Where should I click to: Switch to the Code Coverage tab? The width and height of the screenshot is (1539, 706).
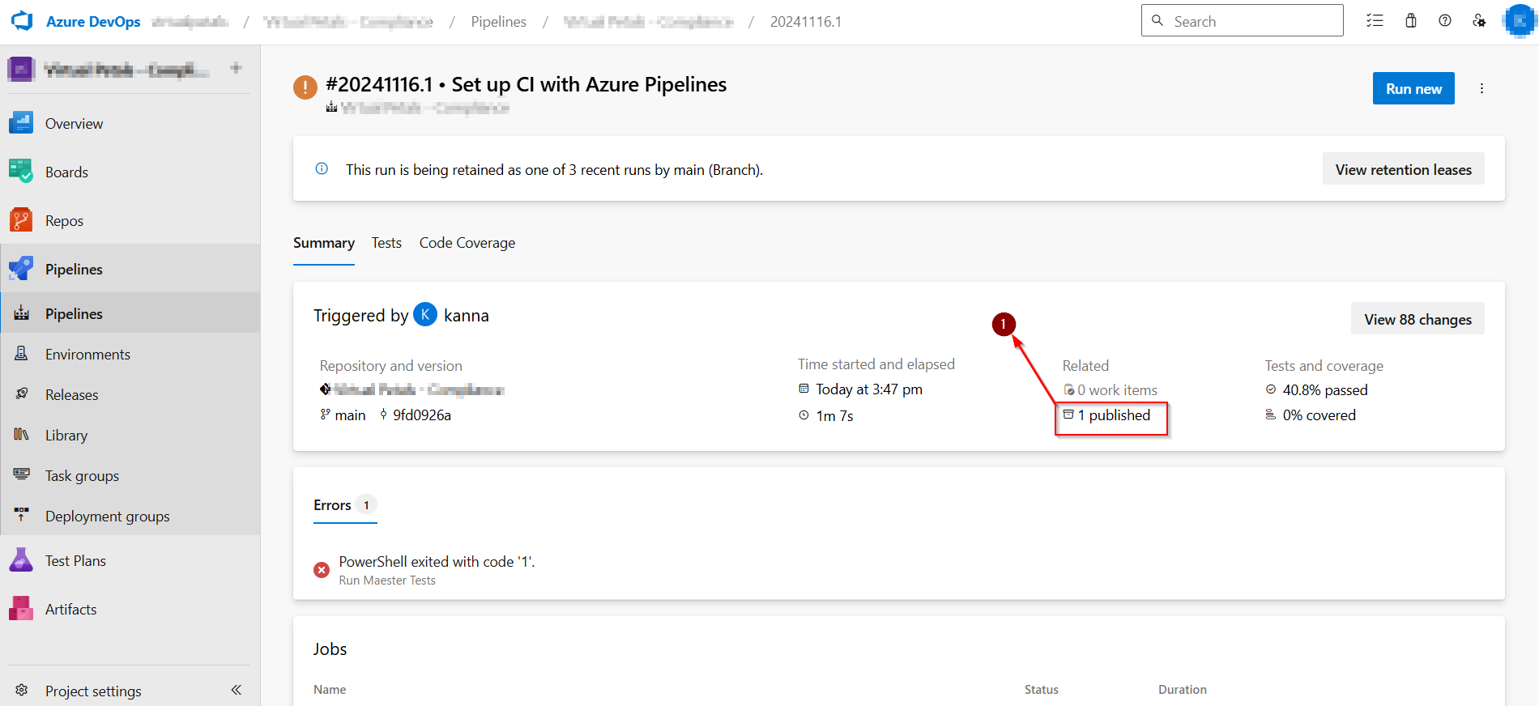point(467,243)
